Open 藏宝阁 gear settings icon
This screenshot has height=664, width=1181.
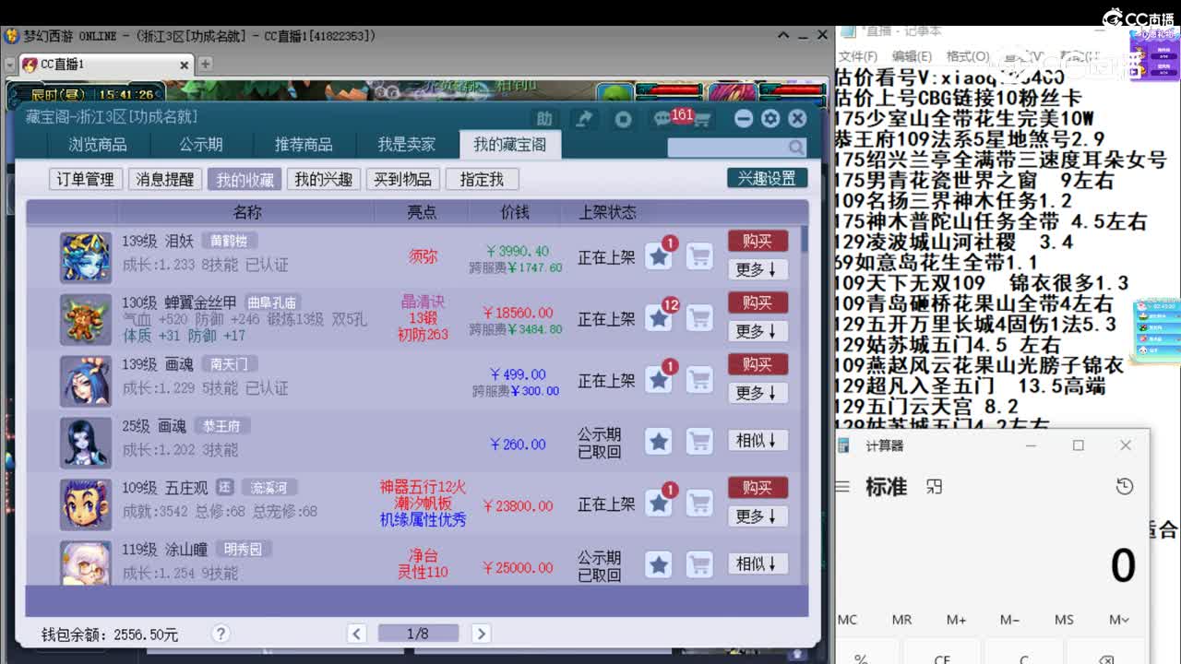(x=770, y=119)
